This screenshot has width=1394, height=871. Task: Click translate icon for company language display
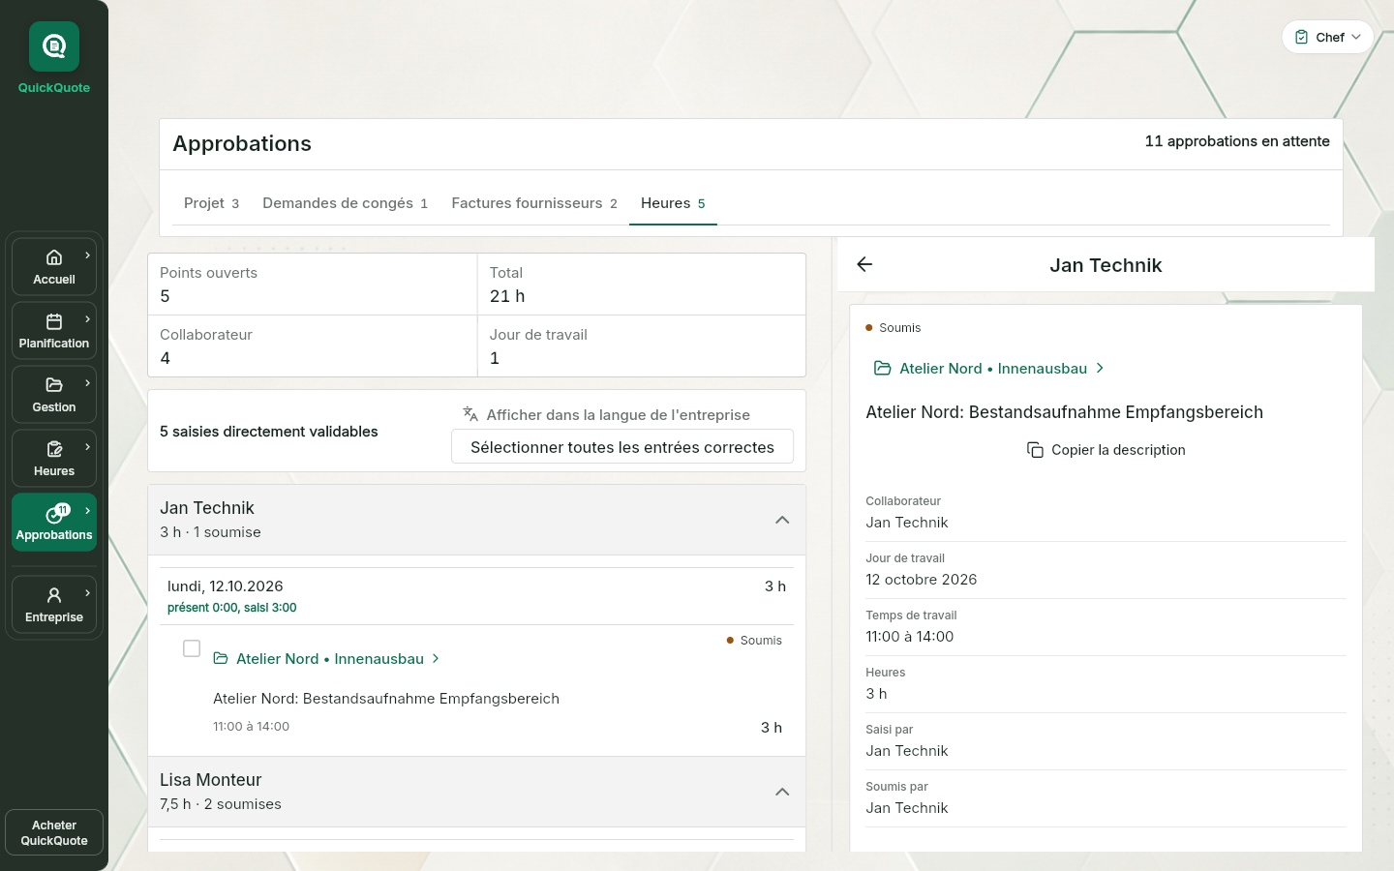tap(470, 414)
